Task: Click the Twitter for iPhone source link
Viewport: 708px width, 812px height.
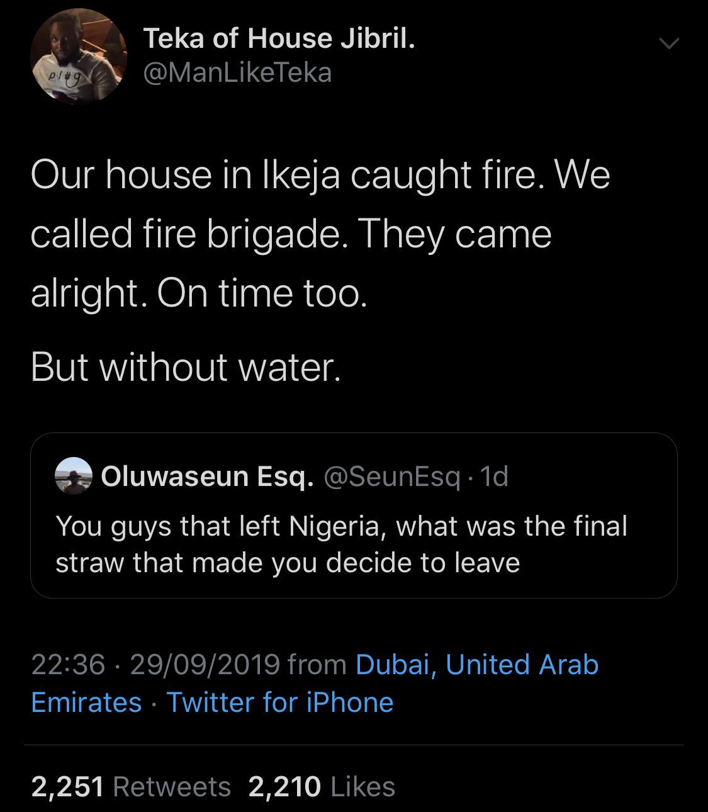Action: click(x=280, y=702)
